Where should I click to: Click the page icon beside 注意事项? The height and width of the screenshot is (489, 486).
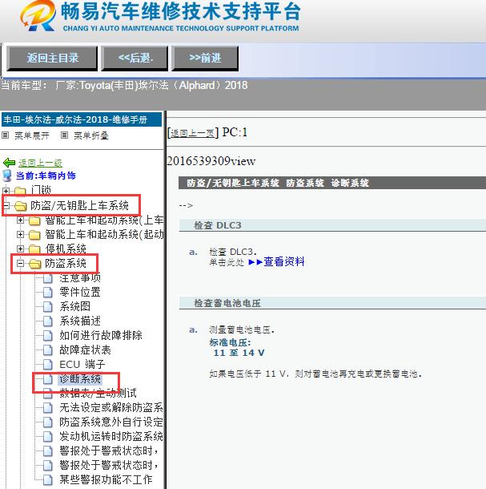[48, 278]
